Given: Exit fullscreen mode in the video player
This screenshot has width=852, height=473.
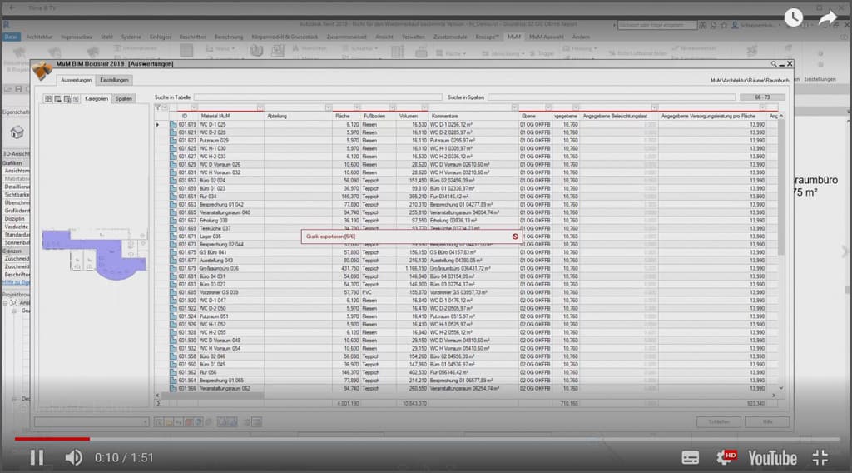Looking at the screenshot, I should click(x=820, y=456).
